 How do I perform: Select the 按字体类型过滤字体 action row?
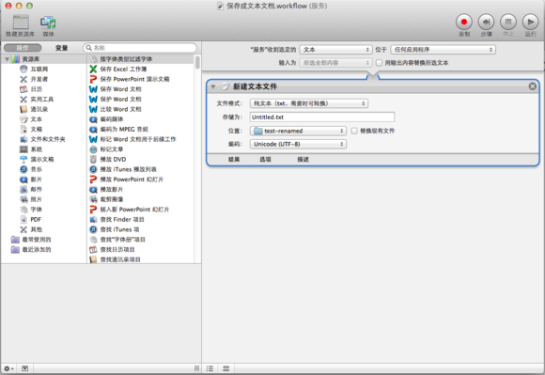click(140, 59)
